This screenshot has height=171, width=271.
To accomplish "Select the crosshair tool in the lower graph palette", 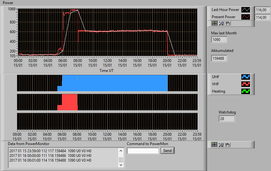I will (x=214, y=145).
